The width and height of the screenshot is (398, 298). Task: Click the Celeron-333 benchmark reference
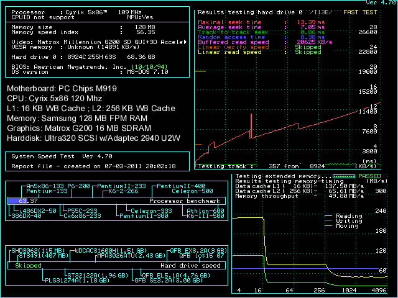pyautogui.click(x=152, y=211)
